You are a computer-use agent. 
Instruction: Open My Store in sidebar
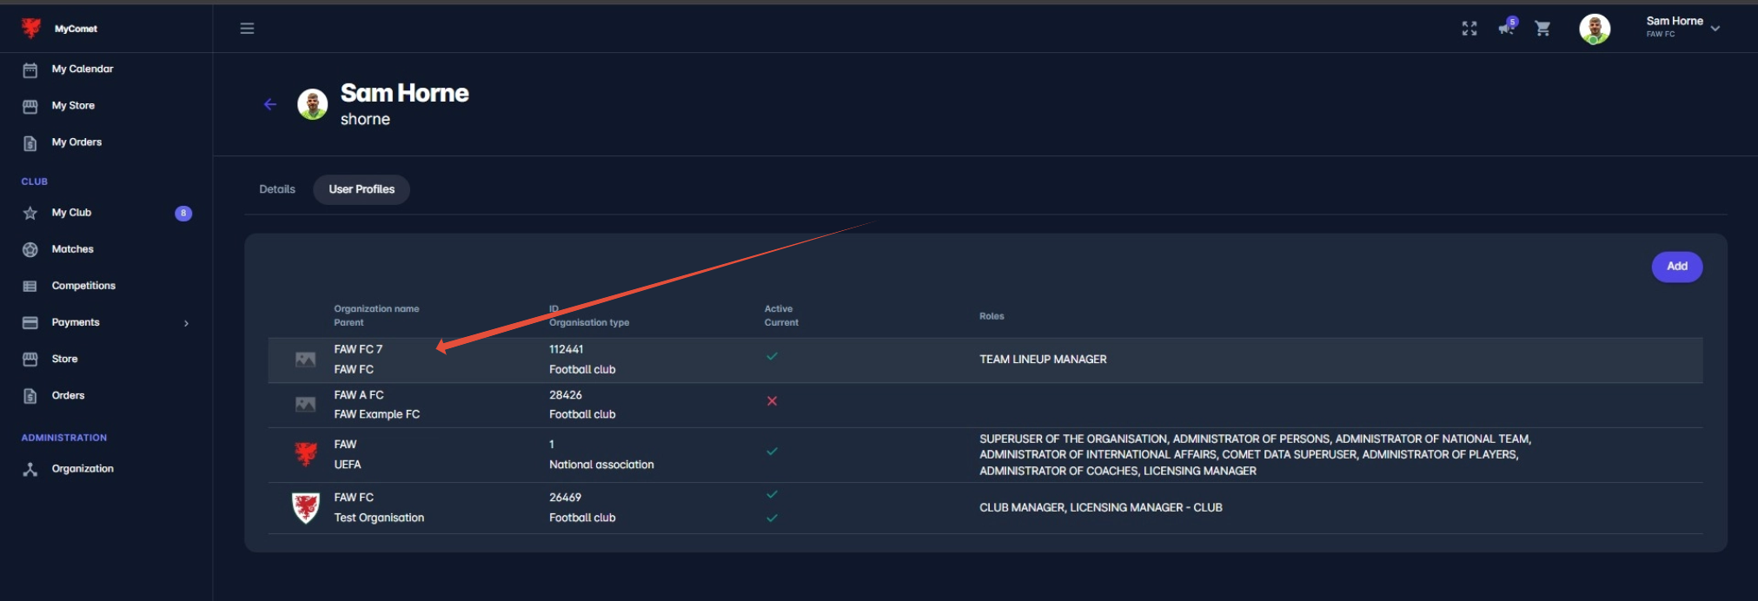point(73,105)
